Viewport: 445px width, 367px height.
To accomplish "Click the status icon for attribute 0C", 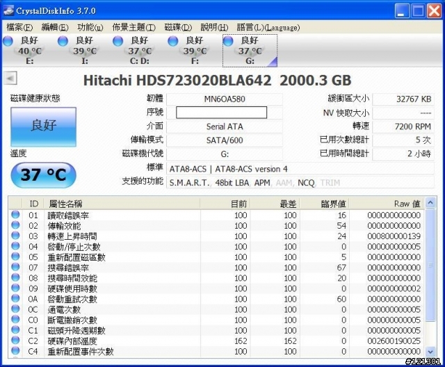I will point(15,309).
